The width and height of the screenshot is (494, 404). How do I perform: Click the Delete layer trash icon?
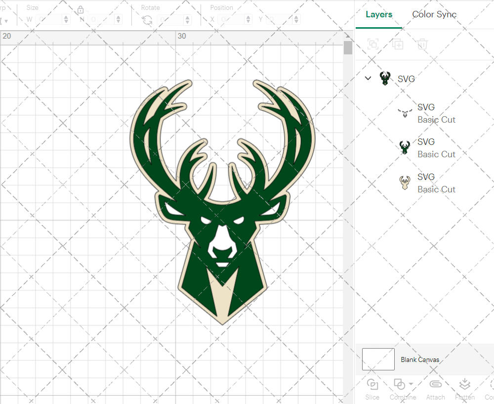pyautogui.click(x=422, y=44)
